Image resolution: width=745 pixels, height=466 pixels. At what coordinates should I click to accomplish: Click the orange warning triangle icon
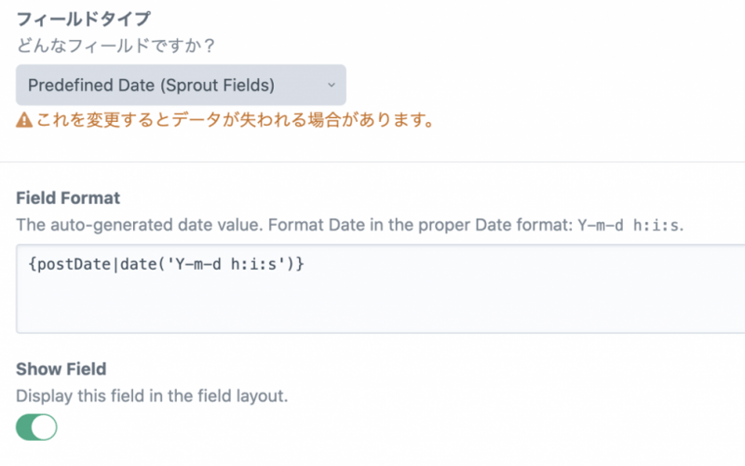click(24, 121)
